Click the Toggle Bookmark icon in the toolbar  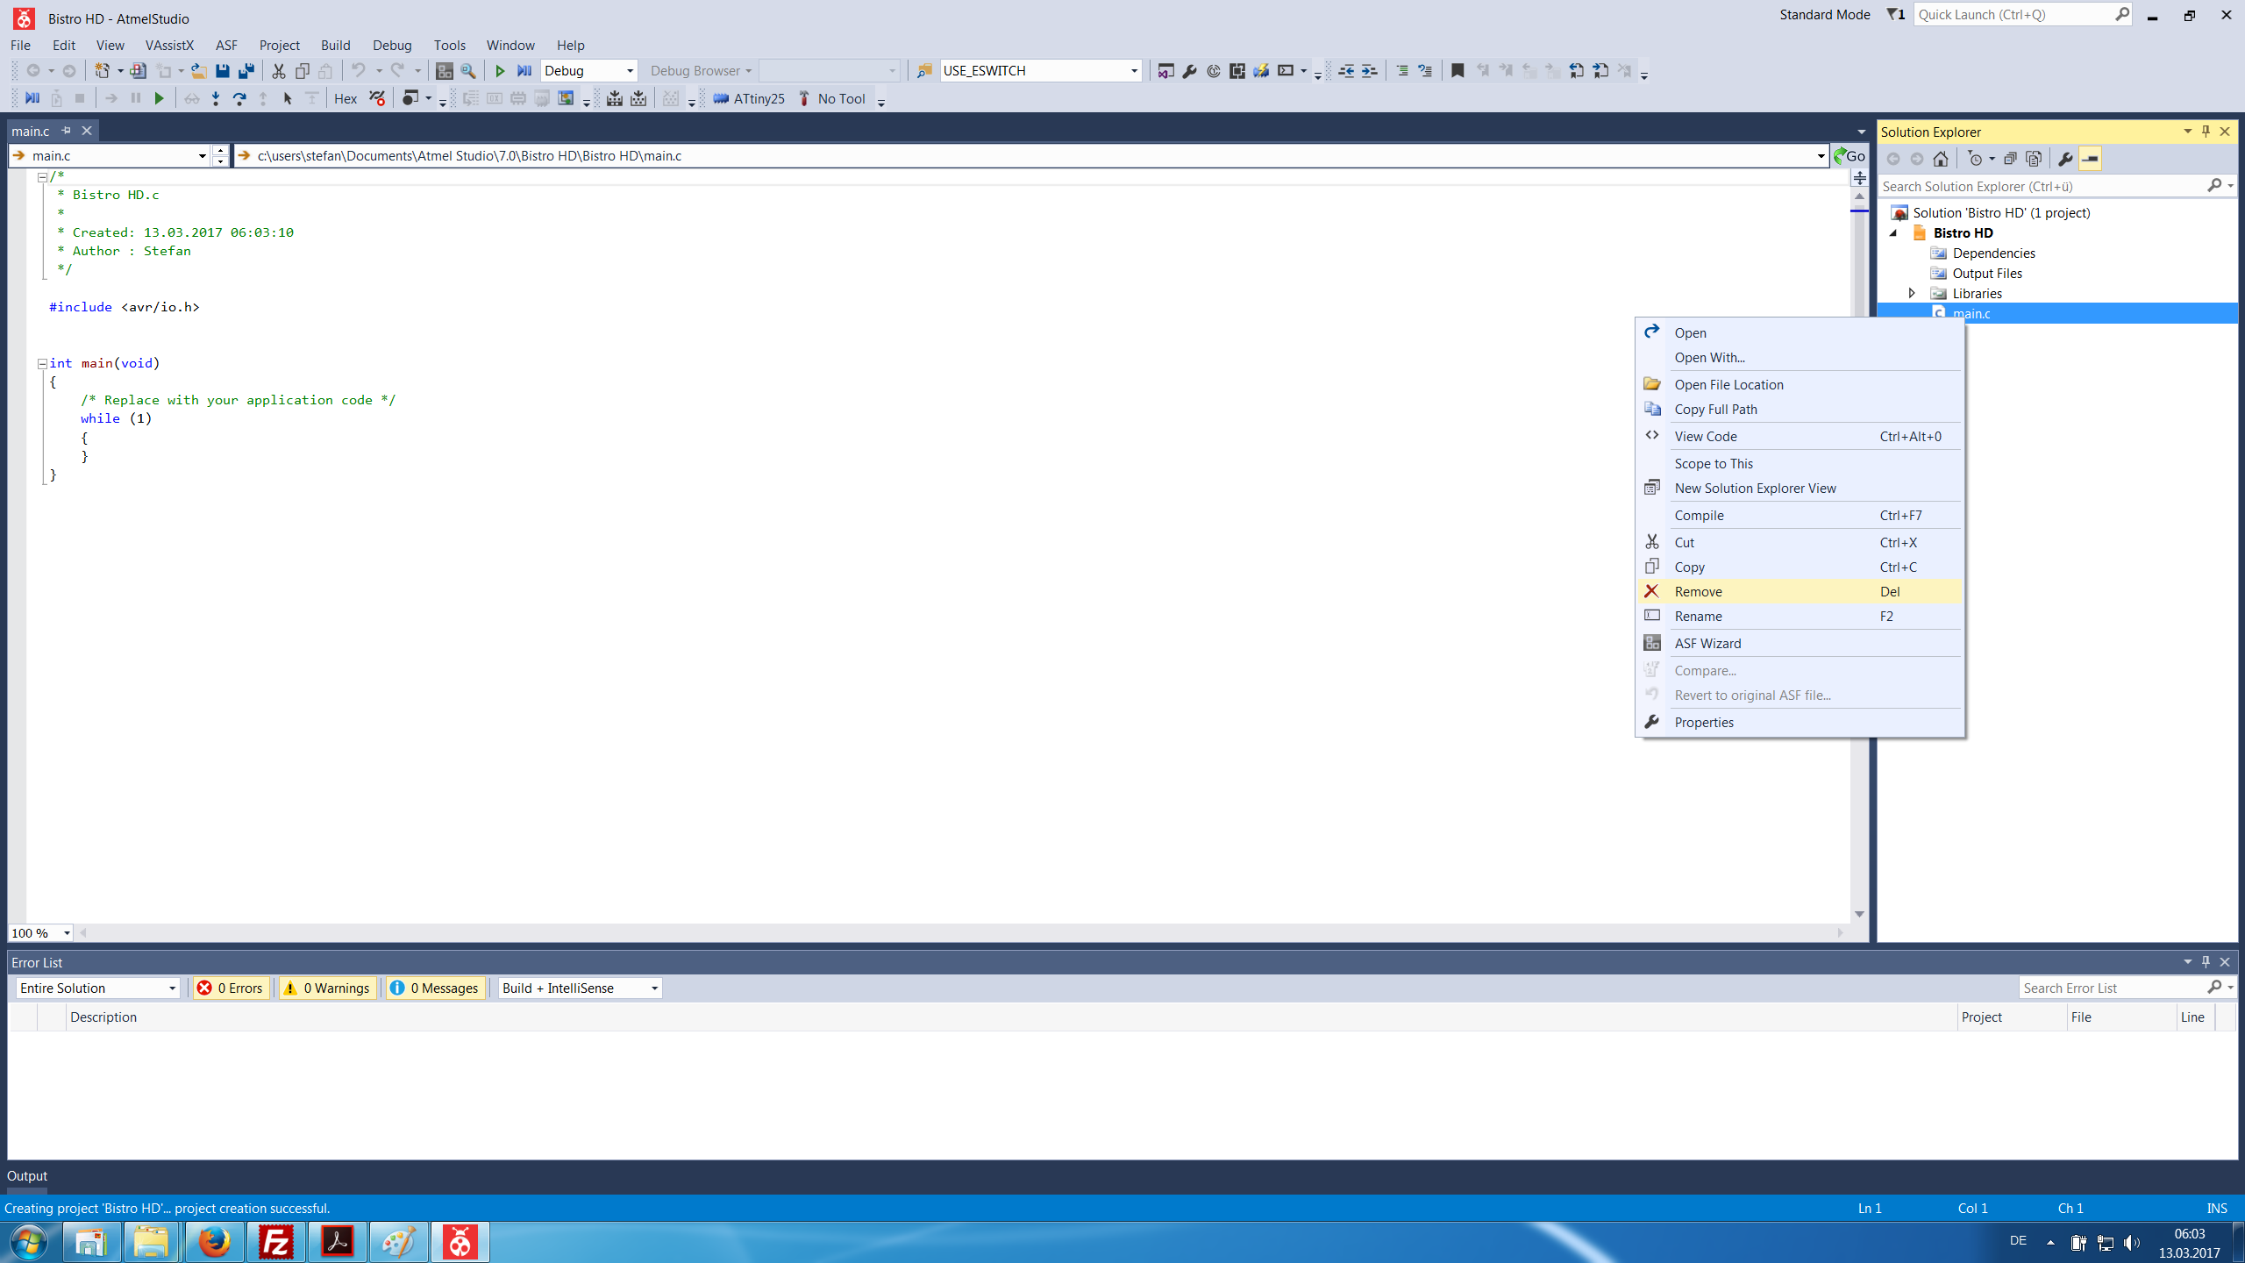pyautogui.click(x=1457, y=71)
